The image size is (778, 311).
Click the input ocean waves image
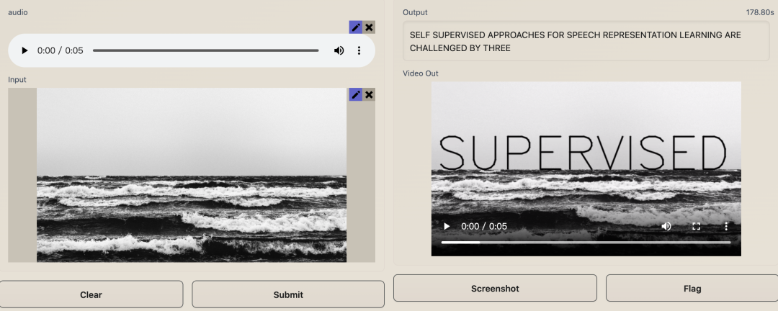[x=192, y=175]
